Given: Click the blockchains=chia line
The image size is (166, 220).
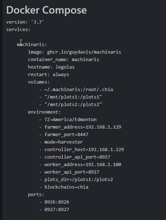Looking at the screenshot, I should pos(64,187).
